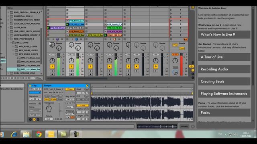Open the Playing Software Instruments lesson
This screenshot has width=257, height=144.
(224, 94)
